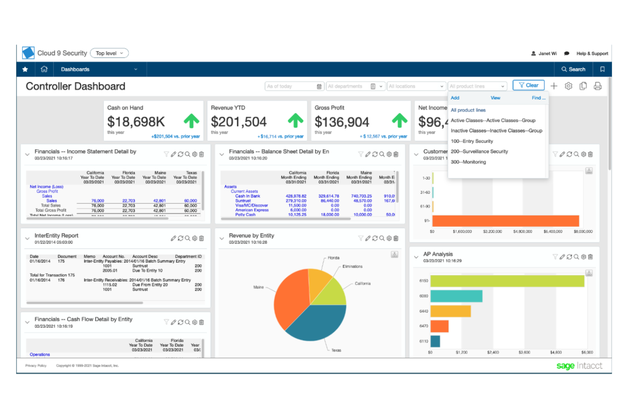Collapse the Balance Sheet Detail panel chevron
Screen dimensions: 628x419
(221, 155)
